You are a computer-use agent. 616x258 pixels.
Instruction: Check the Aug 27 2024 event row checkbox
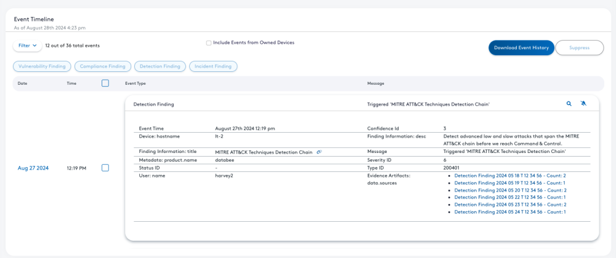105,168
